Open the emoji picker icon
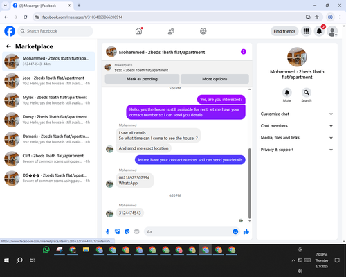The image size is (346, 277). (x=235, y=231)
